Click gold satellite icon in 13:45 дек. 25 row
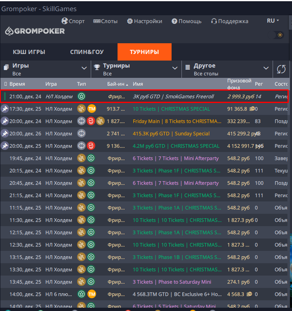292x311 pixels. 81,282
